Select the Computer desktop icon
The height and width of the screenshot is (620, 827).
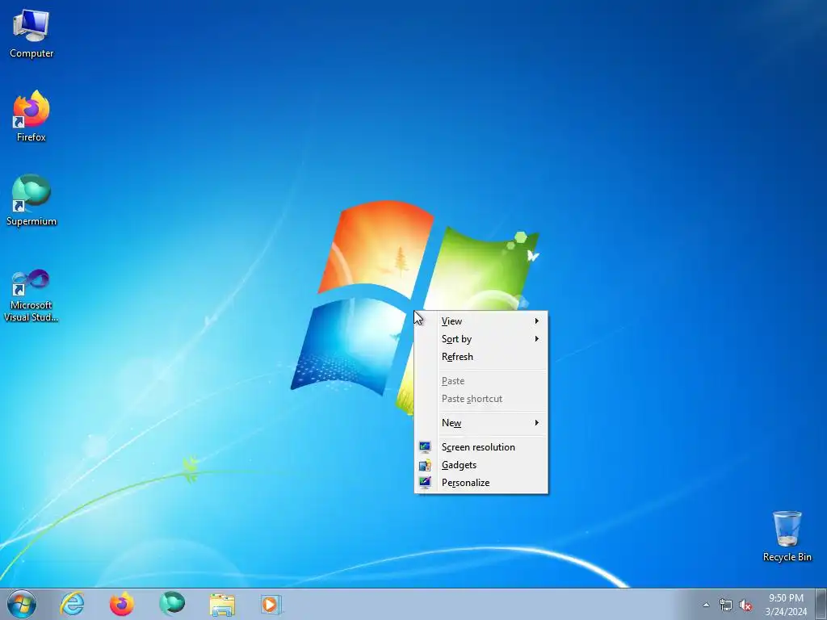click(x=31, y=33)
